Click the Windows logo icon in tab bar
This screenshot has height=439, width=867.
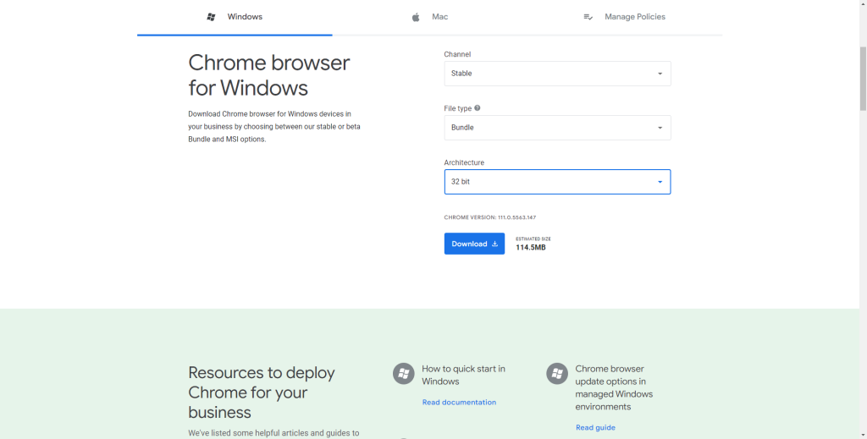pyautogui.click(x=211, y=17)
